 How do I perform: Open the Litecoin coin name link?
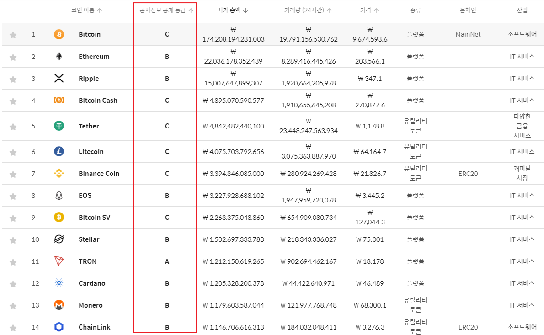point(91,152)
